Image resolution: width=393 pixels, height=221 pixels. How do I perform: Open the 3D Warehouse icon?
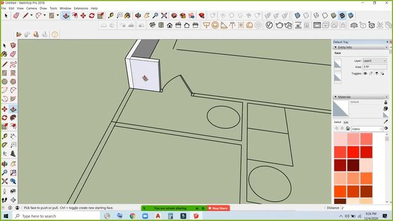click(174, 16)
